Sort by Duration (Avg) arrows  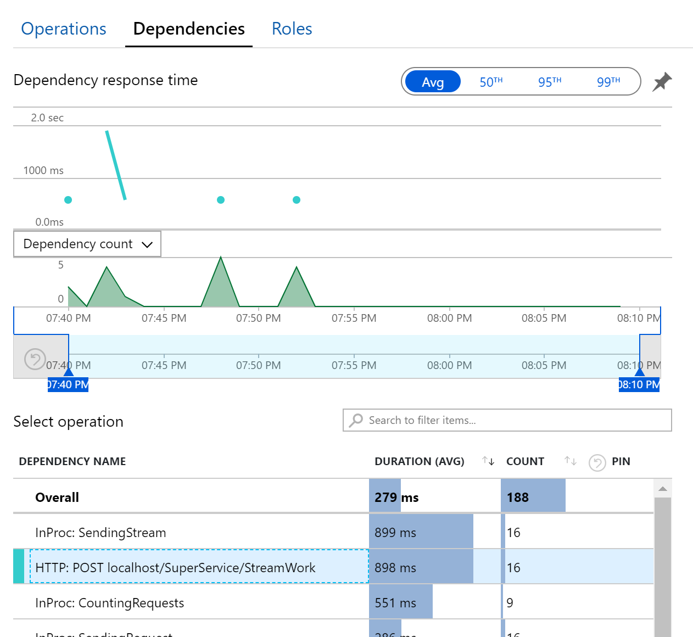[488, 461]
